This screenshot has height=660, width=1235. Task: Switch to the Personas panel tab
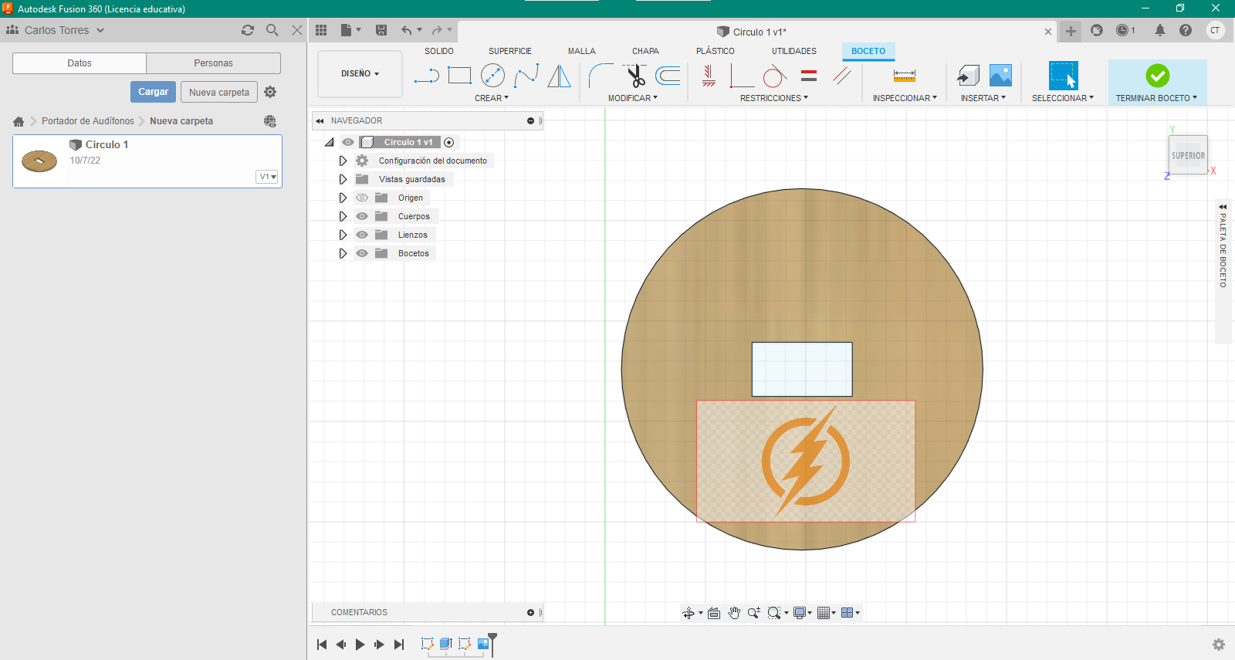click(213, 63)
